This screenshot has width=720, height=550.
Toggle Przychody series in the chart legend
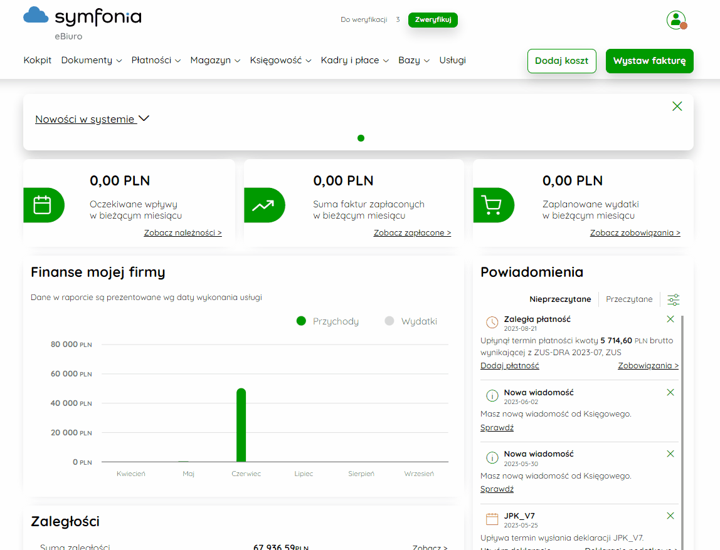327,321
